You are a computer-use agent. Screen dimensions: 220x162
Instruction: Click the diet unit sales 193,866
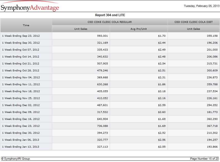(212, 147)
